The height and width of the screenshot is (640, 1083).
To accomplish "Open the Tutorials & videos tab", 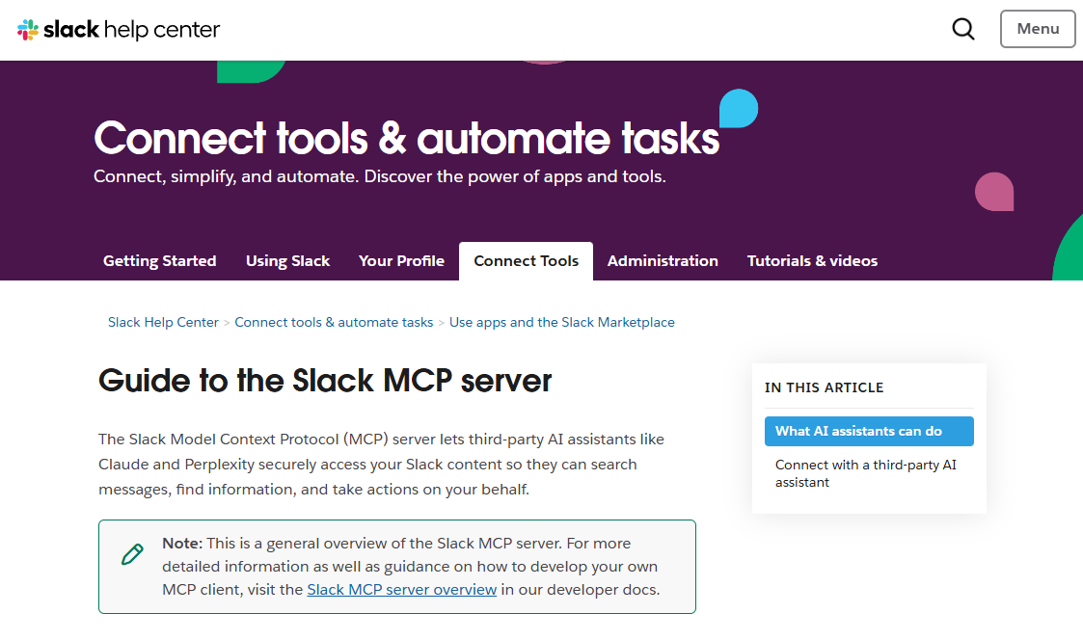I will click(812, 260).
